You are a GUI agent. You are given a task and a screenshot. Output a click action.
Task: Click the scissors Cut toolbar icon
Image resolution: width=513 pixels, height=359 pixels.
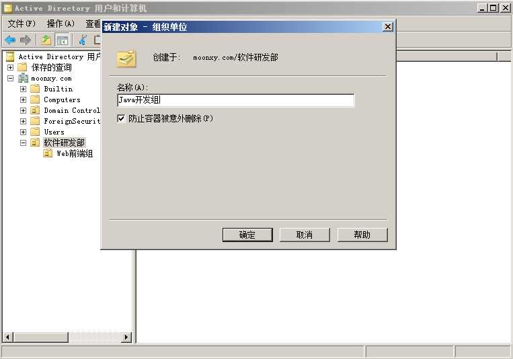(x=83, y=40)
